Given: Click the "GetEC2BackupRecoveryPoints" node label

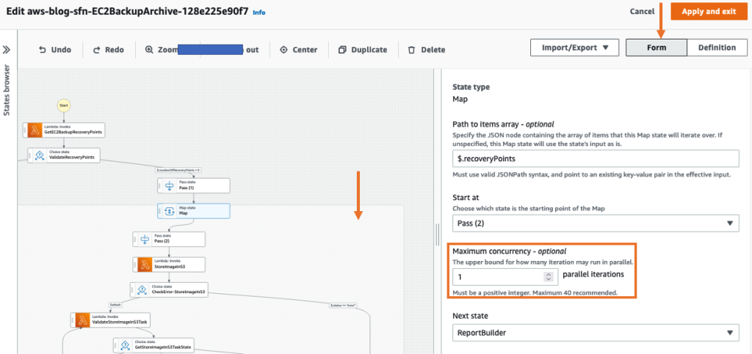Looking at the screenshot, I should click(x=73, y=132).
